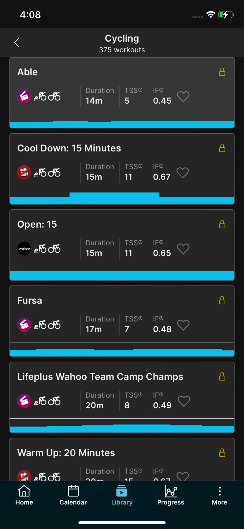This screenshot has width=244, height=529.
Task: Open the Home tab
Action: click(x=24, y=495)
